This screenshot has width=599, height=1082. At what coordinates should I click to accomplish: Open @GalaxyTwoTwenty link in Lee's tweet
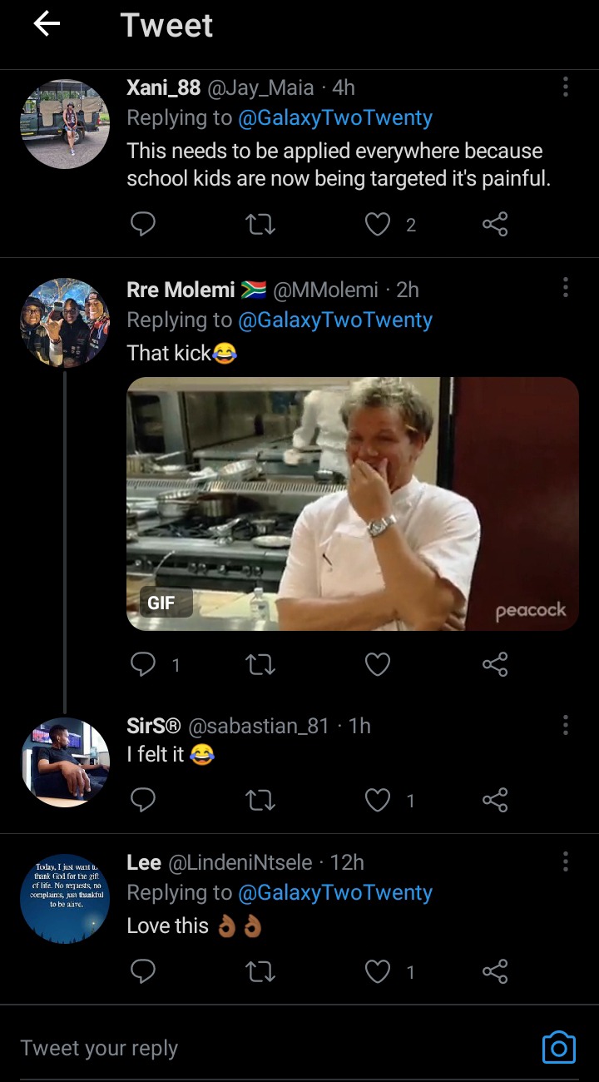pyautogui.click(x=335, y=893)
